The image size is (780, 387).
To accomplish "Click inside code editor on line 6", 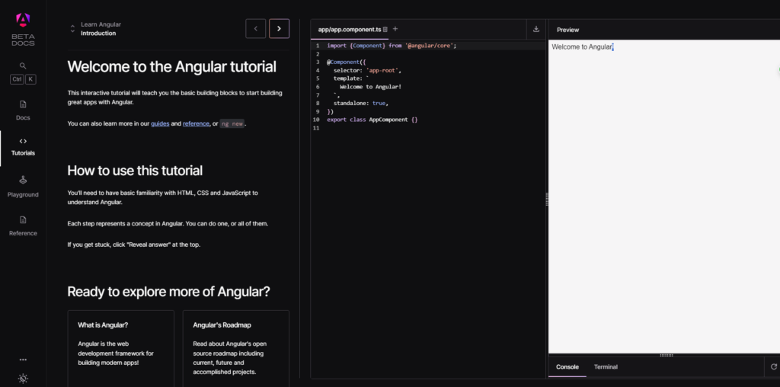I will pos(371,87).
